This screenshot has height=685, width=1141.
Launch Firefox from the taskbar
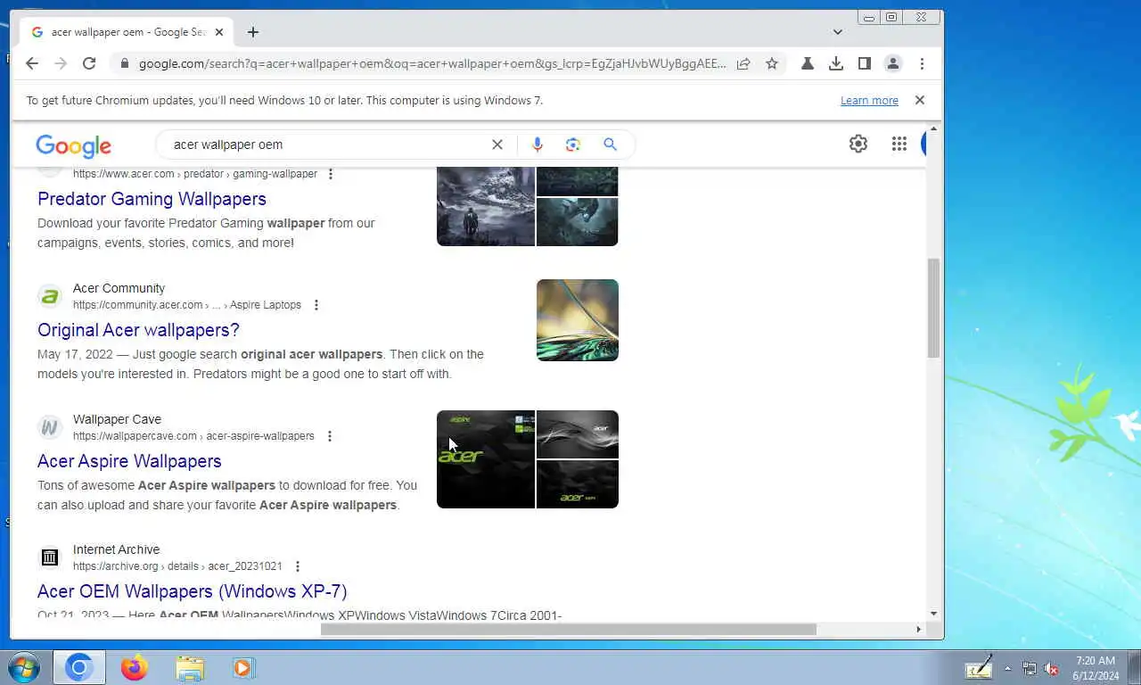tap(135, 667)
